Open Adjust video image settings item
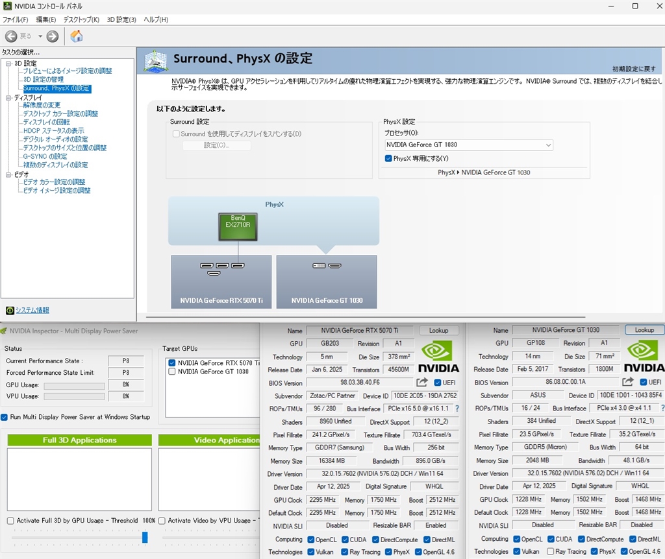665x559 pixels. [57, 190]
